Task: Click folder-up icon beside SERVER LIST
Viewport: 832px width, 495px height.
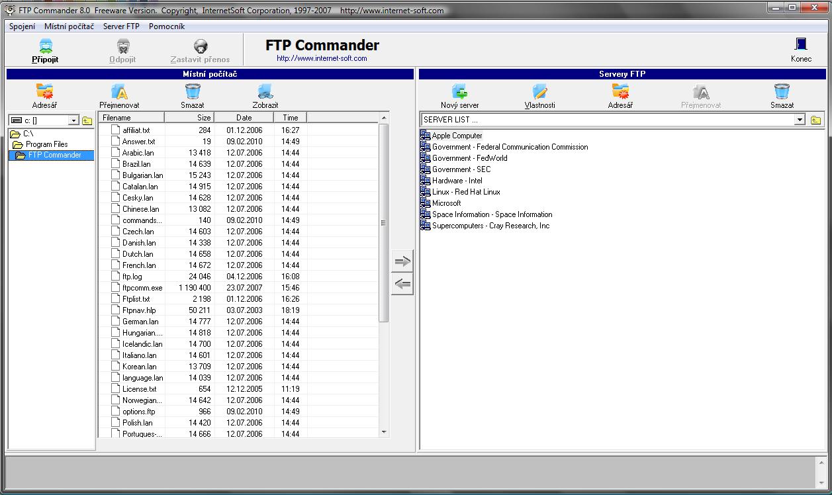Action: (x=815, y=120)
